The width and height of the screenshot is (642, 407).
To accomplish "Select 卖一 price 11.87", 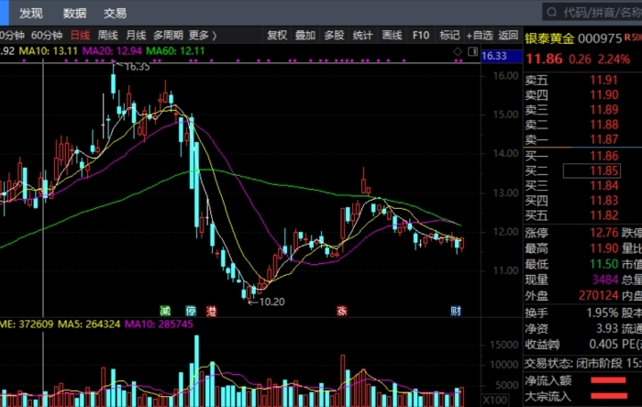I will click(603, 139).
